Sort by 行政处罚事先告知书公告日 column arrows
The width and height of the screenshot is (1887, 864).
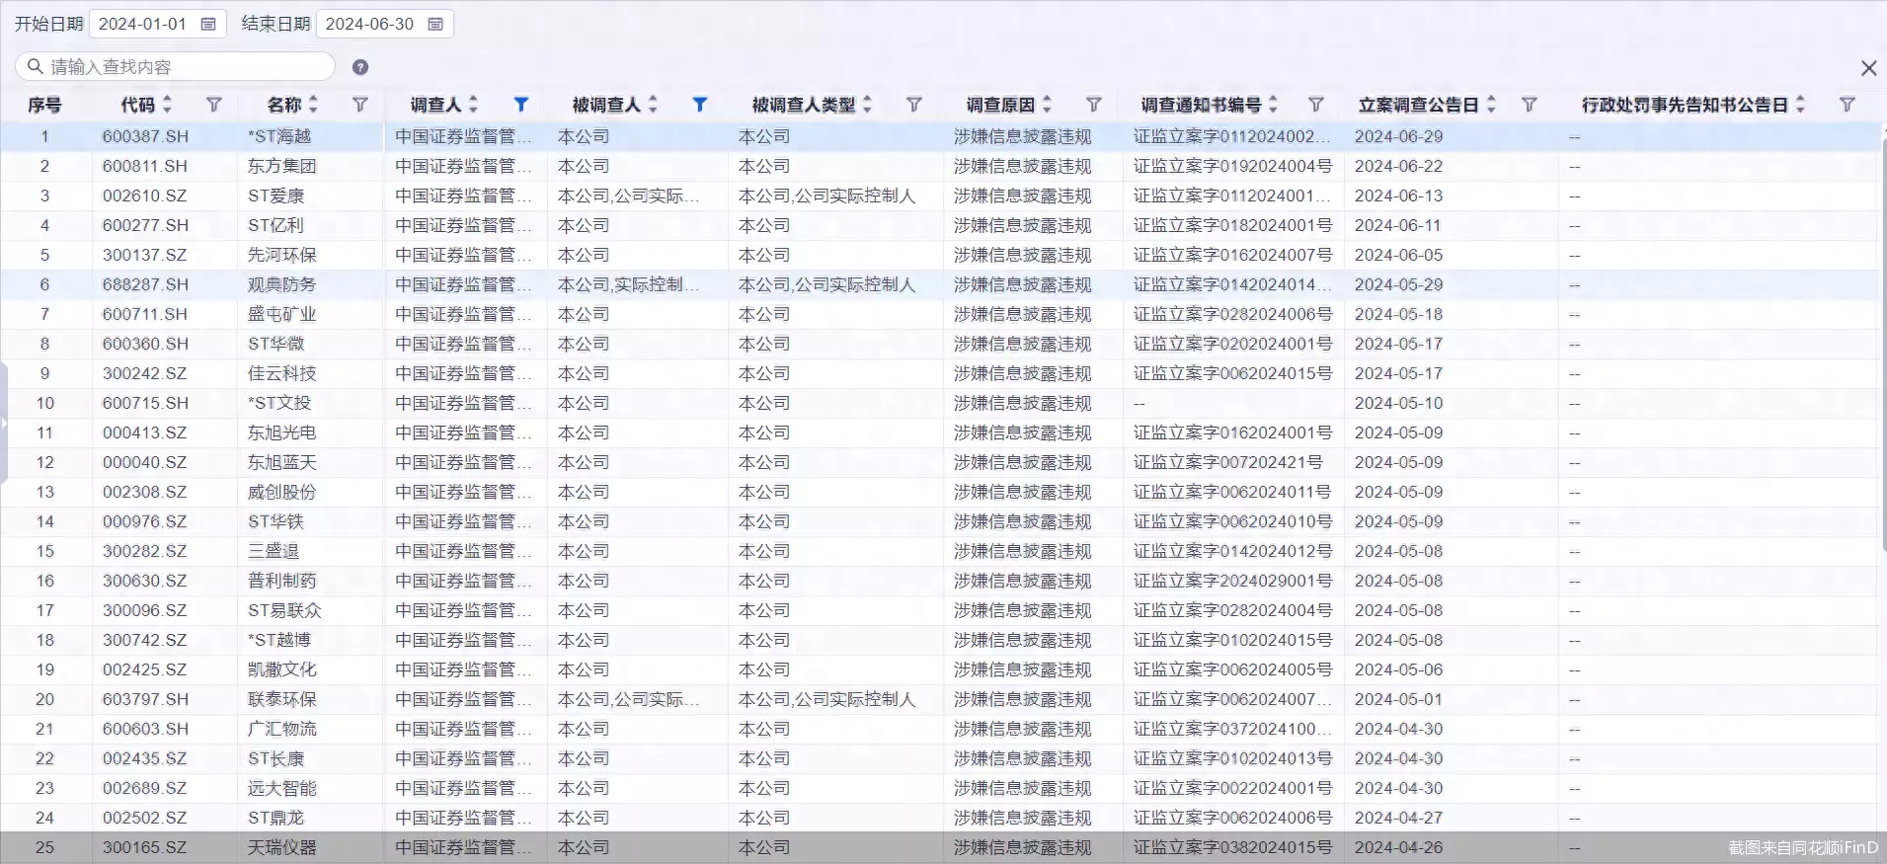pyautogui.click(x=1800, y=104)
